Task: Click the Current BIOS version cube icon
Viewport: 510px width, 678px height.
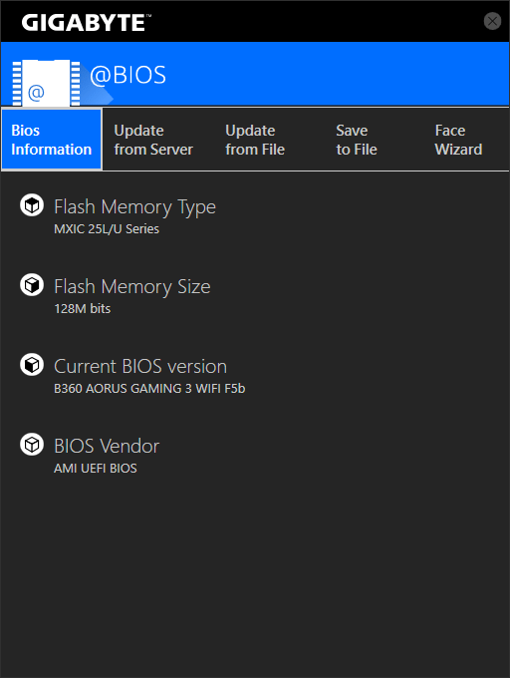Action: point(32,365)
